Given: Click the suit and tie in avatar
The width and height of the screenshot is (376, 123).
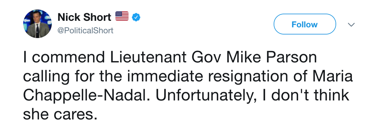Looking at the screenshot, I should [x=37, y=31].
